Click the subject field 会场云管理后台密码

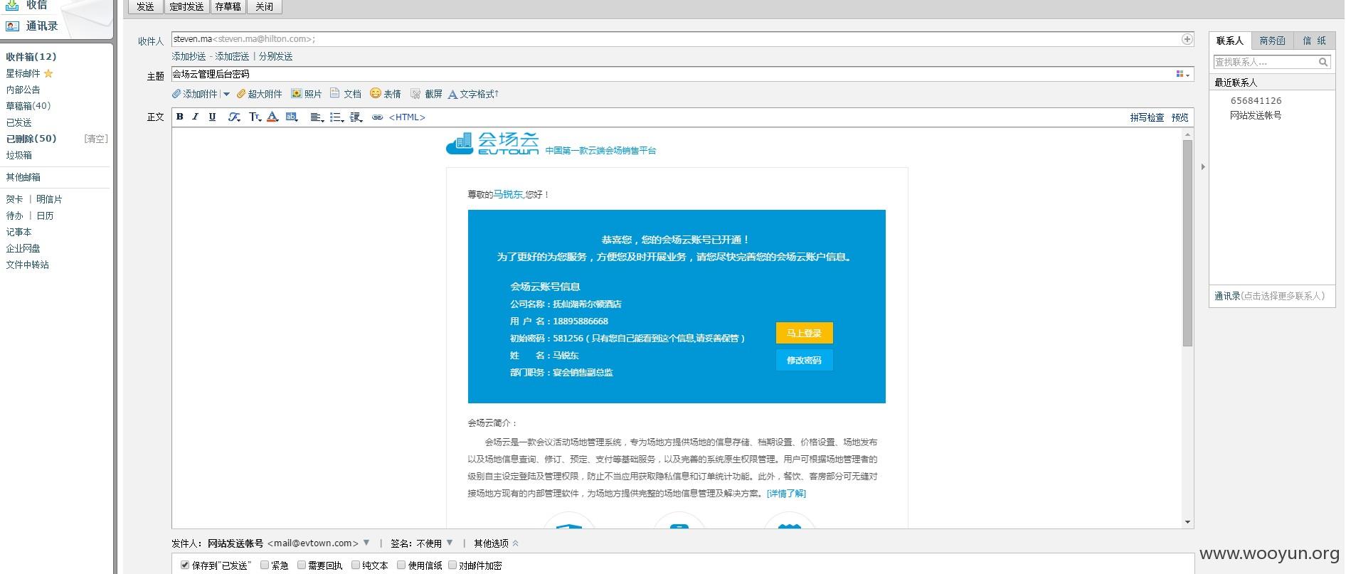click(682, 74)
